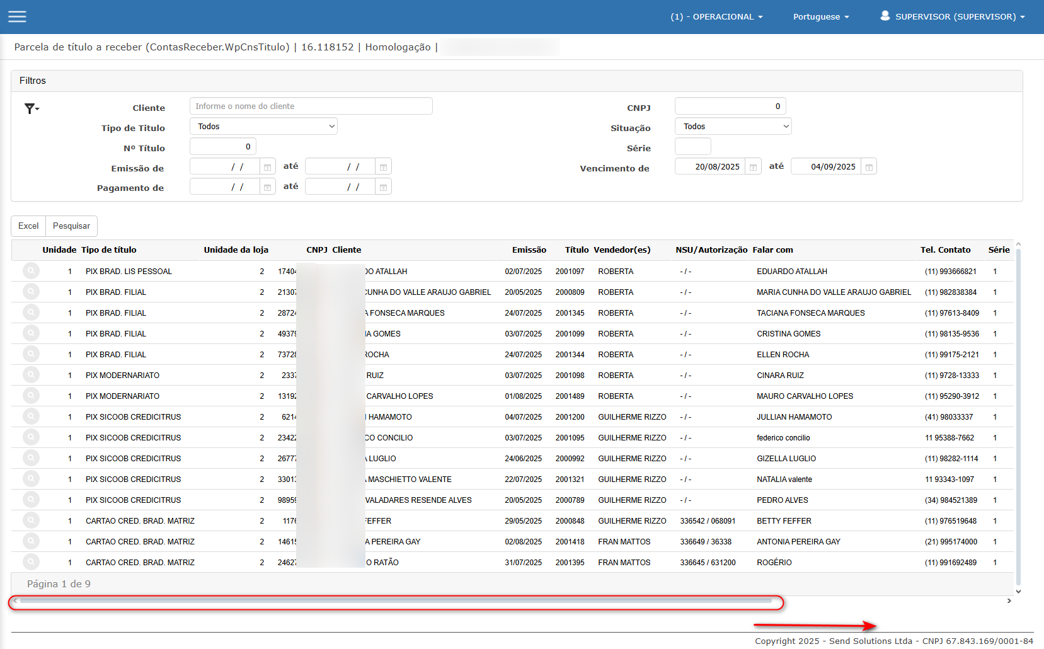Screen dimensions: 1044x649
Task: Open calendar for Pagamento até end date
Action: click(383, 187)
